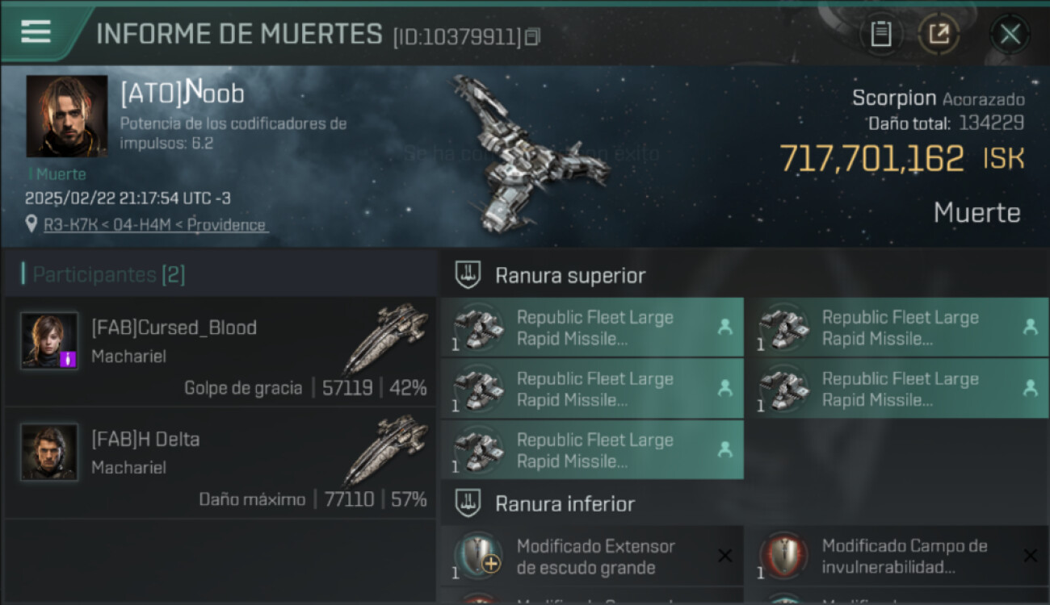Click the [ATO]Noob pilot portrait
1050x605 pixels.
(x=67, y=116)
